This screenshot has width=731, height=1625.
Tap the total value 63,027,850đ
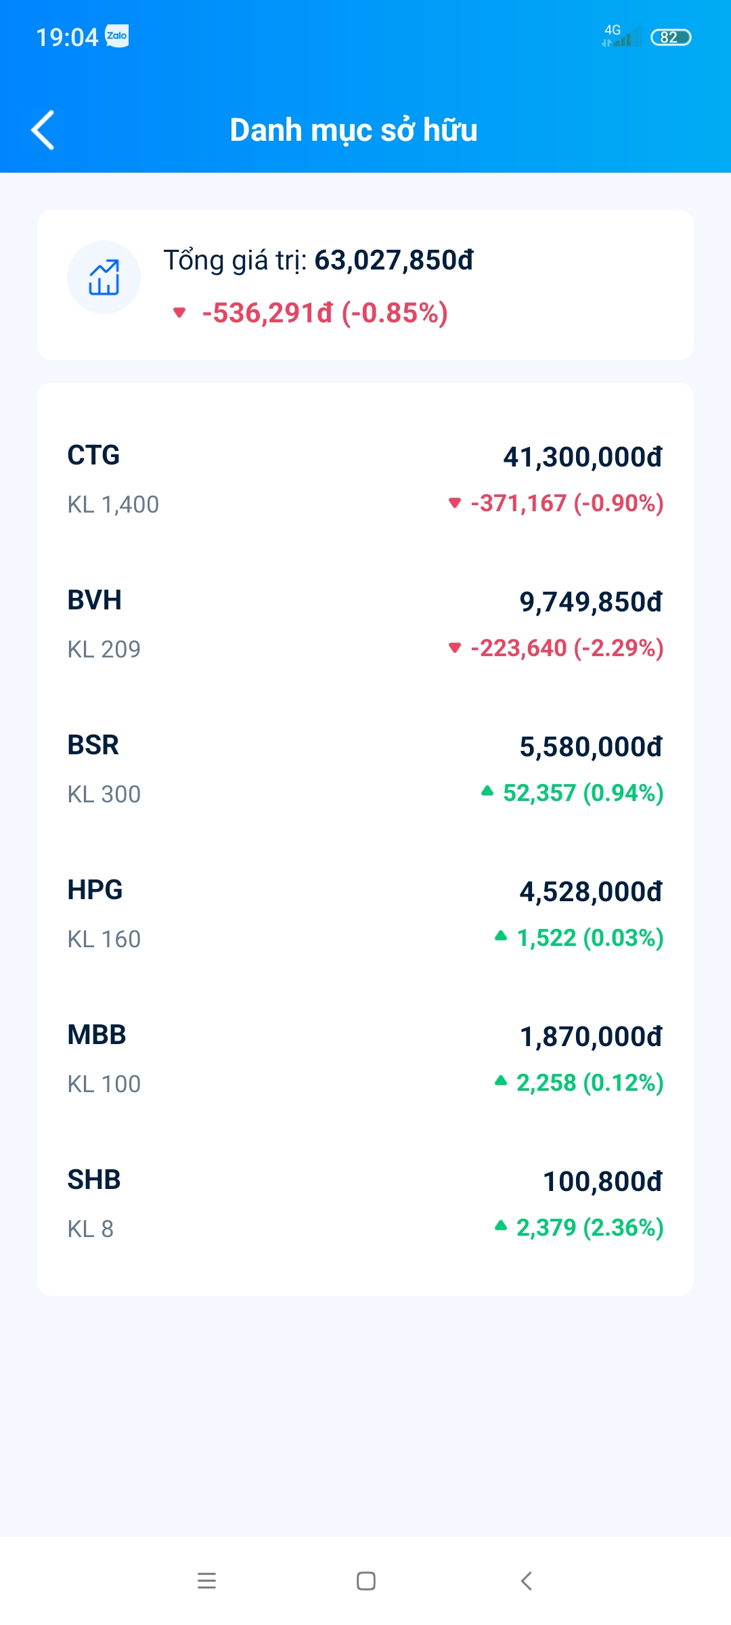coord(393,261)
